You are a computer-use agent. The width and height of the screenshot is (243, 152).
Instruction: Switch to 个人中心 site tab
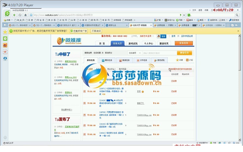tap(148, 44)
